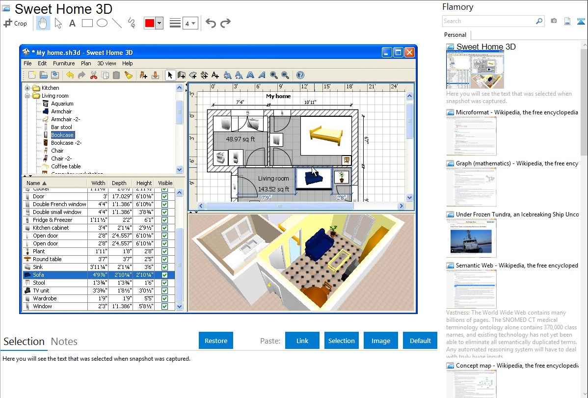Toggle Visible checkbox for Door row

[x=164, y=196]
